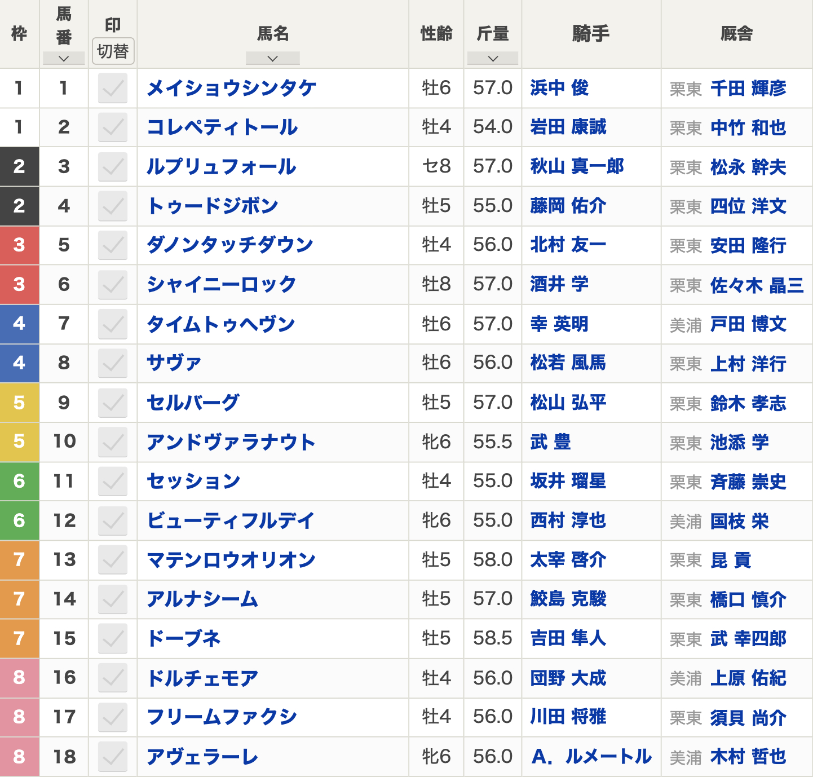The width and height of the screenshot is (813, 777).
Task: Open jockey page 川田 将雅
Action: point(568,717)
